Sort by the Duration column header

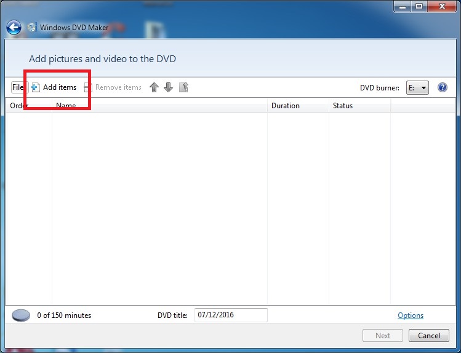[298, 106]
